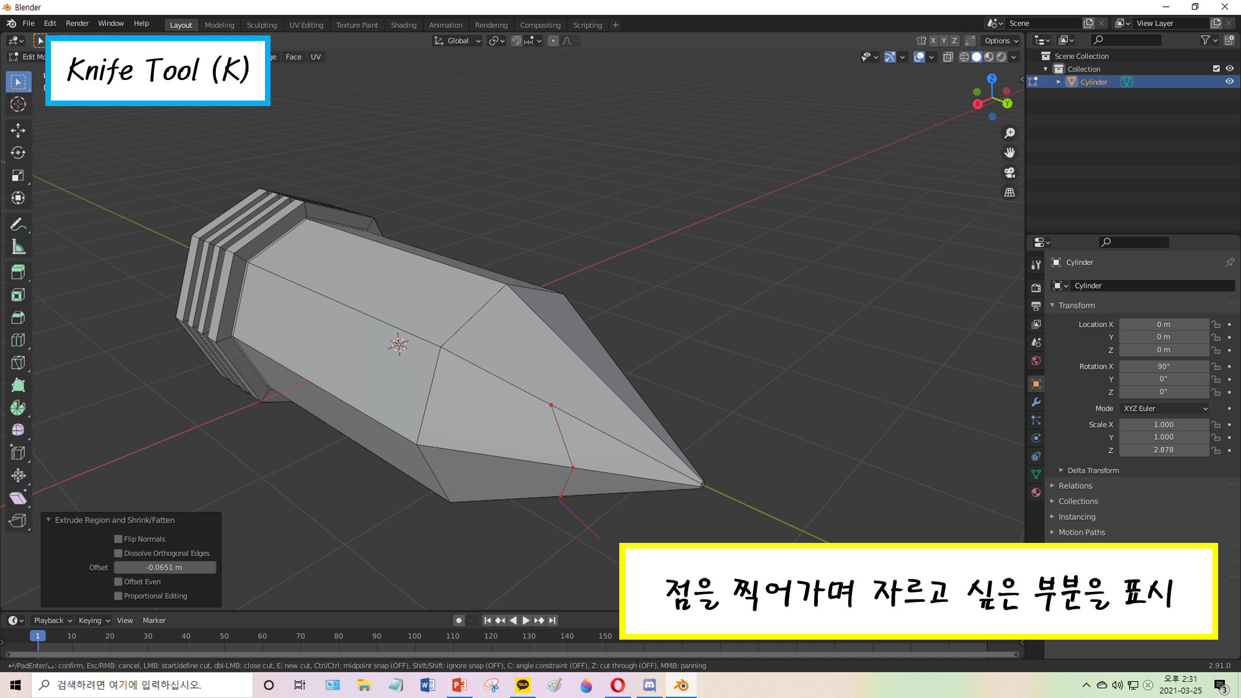The image size is (1241, 698).
Task: Expand the Delta Transform panel
Action: 1093,470
